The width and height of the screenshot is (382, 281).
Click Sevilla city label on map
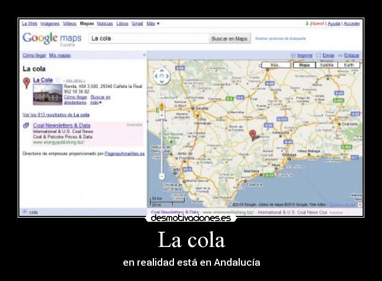202,108
